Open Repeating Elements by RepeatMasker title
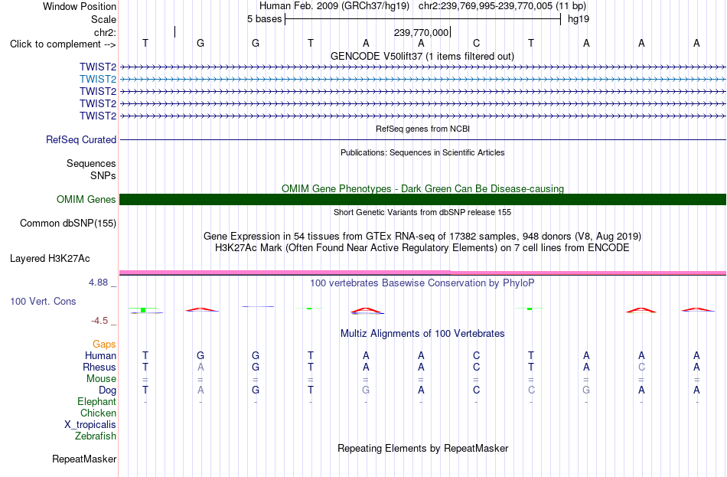This screenshot has height=477, width=727. [x=422, y=448]
